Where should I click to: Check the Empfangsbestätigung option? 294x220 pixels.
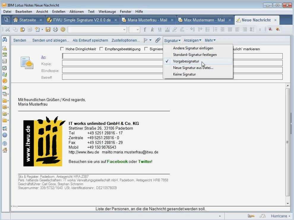[101, 49]
